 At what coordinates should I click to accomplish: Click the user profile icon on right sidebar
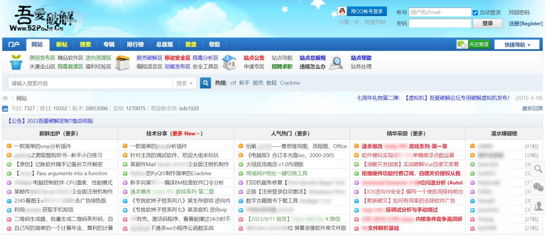[538, 206]
